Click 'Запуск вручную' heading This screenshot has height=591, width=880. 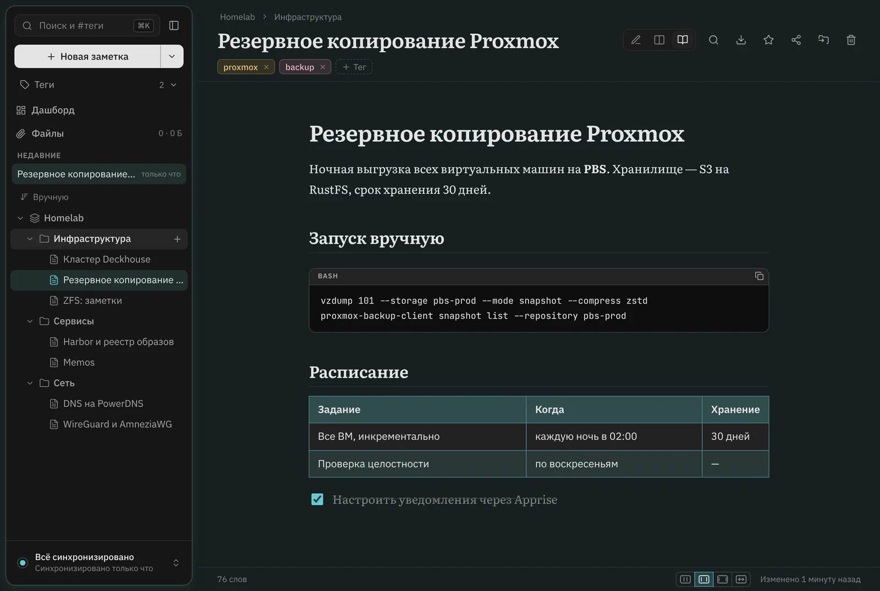click(x=376, y=238)
